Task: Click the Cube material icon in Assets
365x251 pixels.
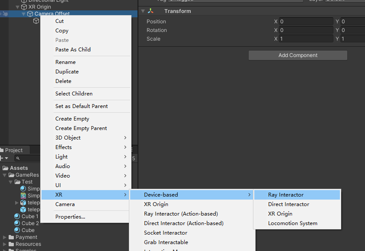Action: (17, 230)
